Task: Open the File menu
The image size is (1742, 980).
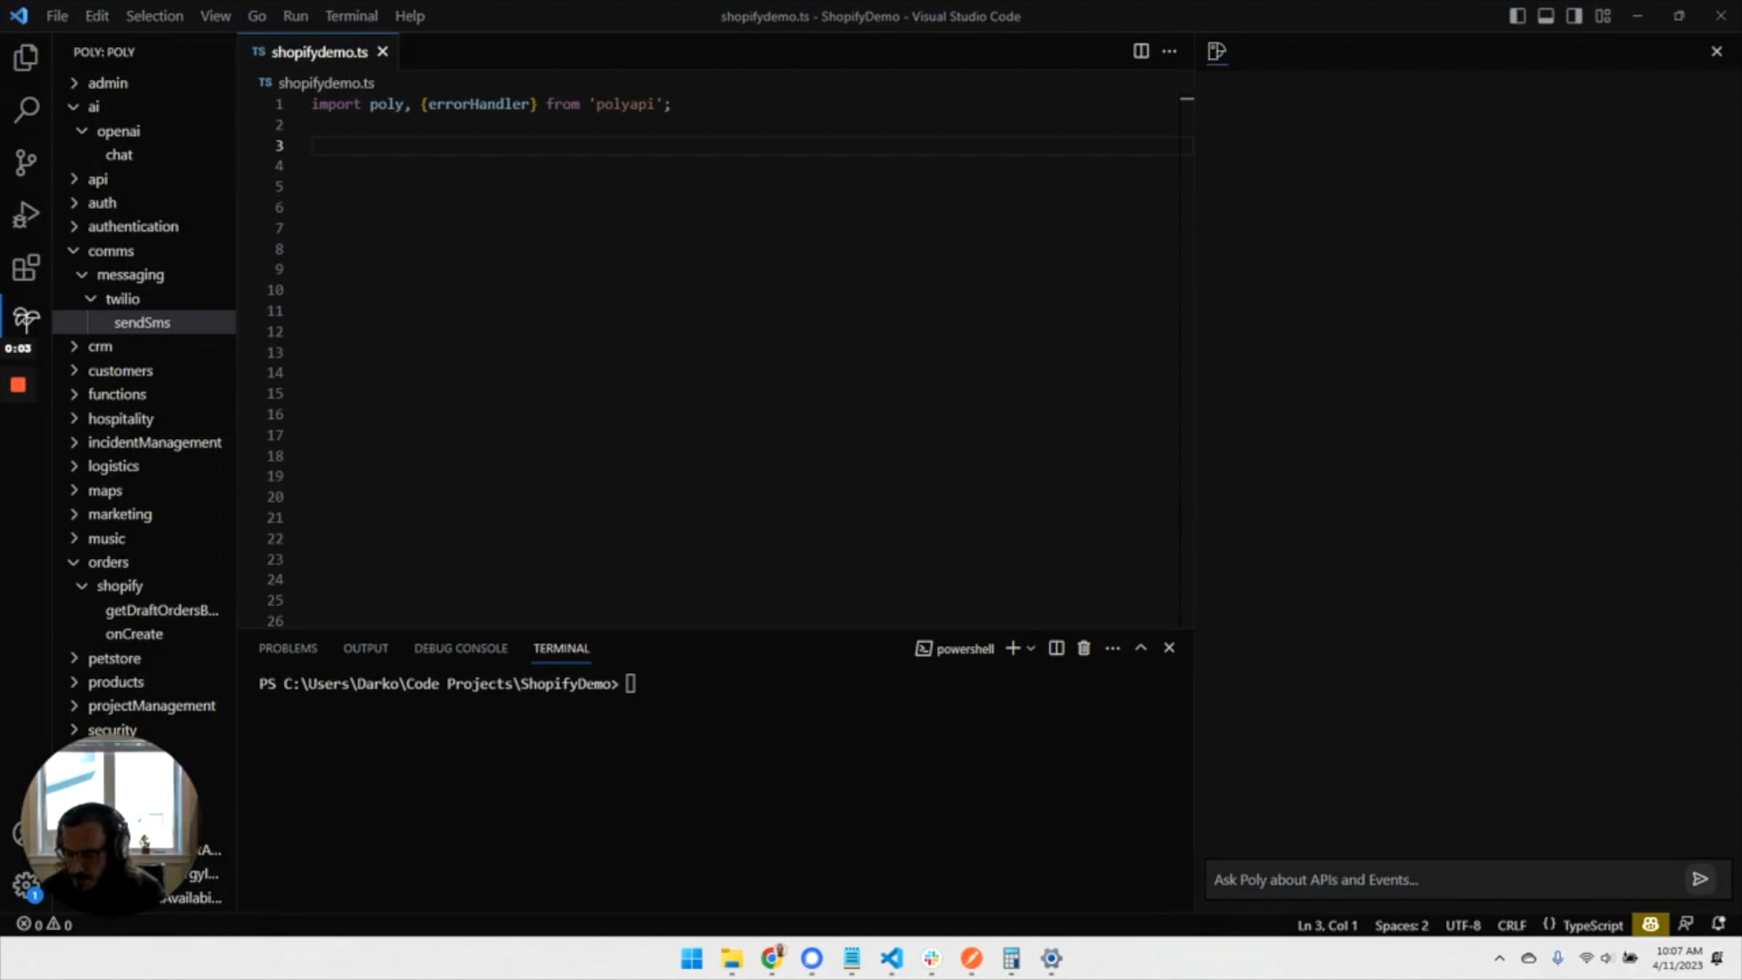Action: (x=57, y=16)
